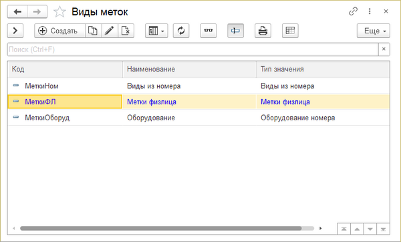Select the МеткиОборуд code cell
This screenshot has height=242, width=401.
pos(65,118)
